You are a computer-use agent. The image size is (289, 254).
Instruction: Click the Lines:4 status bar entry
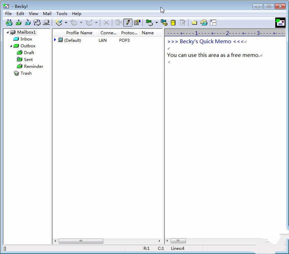177,249
